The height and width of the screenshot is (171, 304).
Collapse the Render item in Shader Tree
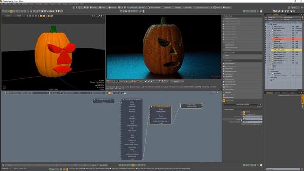coord(268,24)
